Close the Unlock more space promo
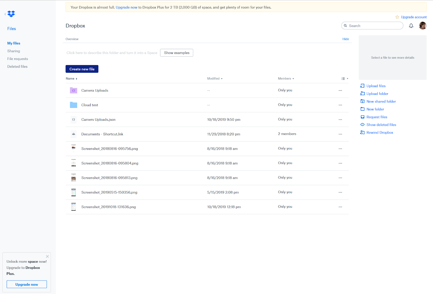This screenshot has height=294, width=433. (47, 256)
